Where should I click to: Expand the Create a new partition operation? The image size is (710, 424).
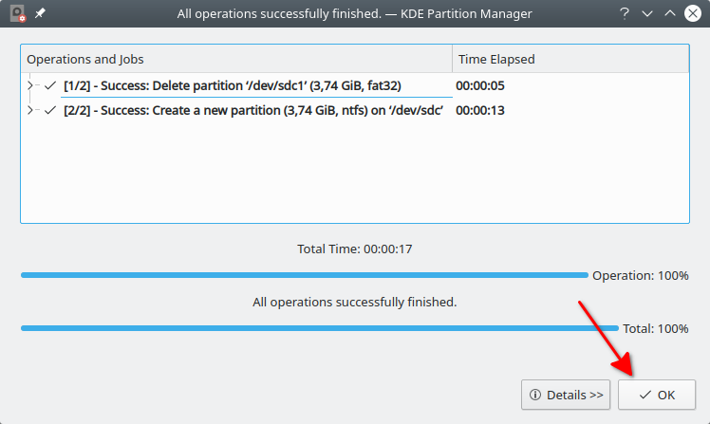(31, 110)
